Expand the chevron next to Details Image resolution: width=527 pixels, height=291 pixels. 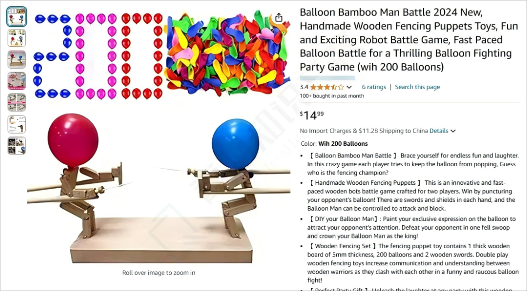point(453,131)
